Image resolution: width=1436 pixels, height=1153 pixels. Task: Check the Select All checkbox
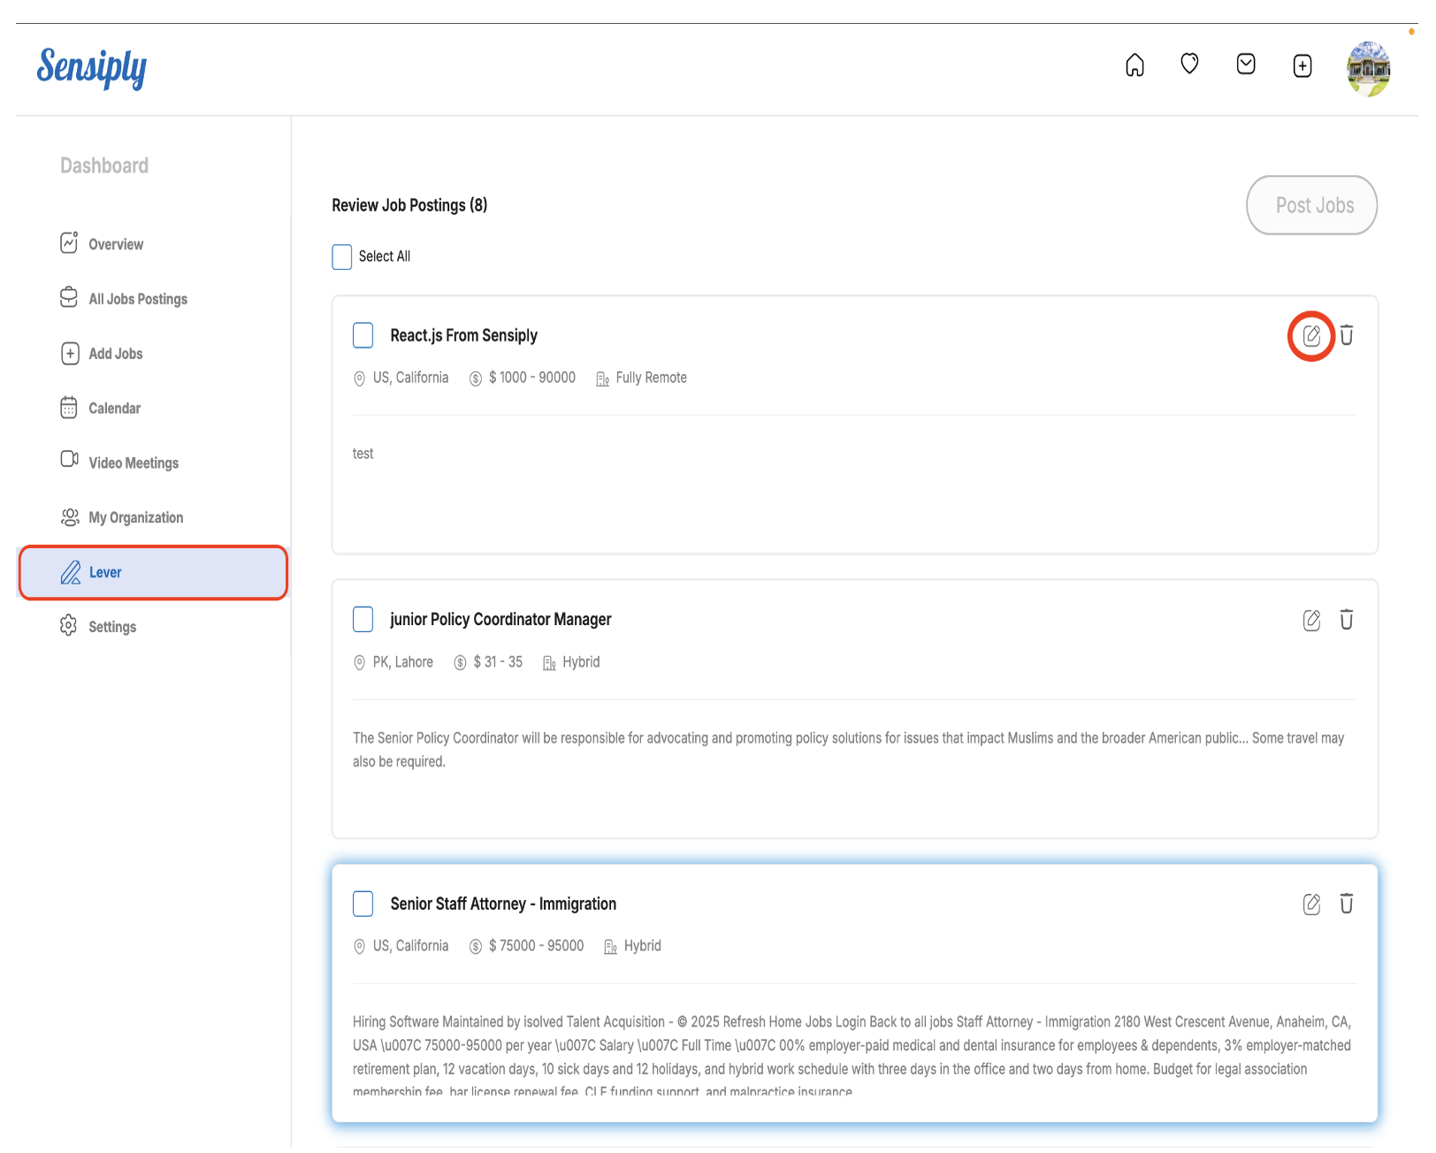[x=342, y=256]
